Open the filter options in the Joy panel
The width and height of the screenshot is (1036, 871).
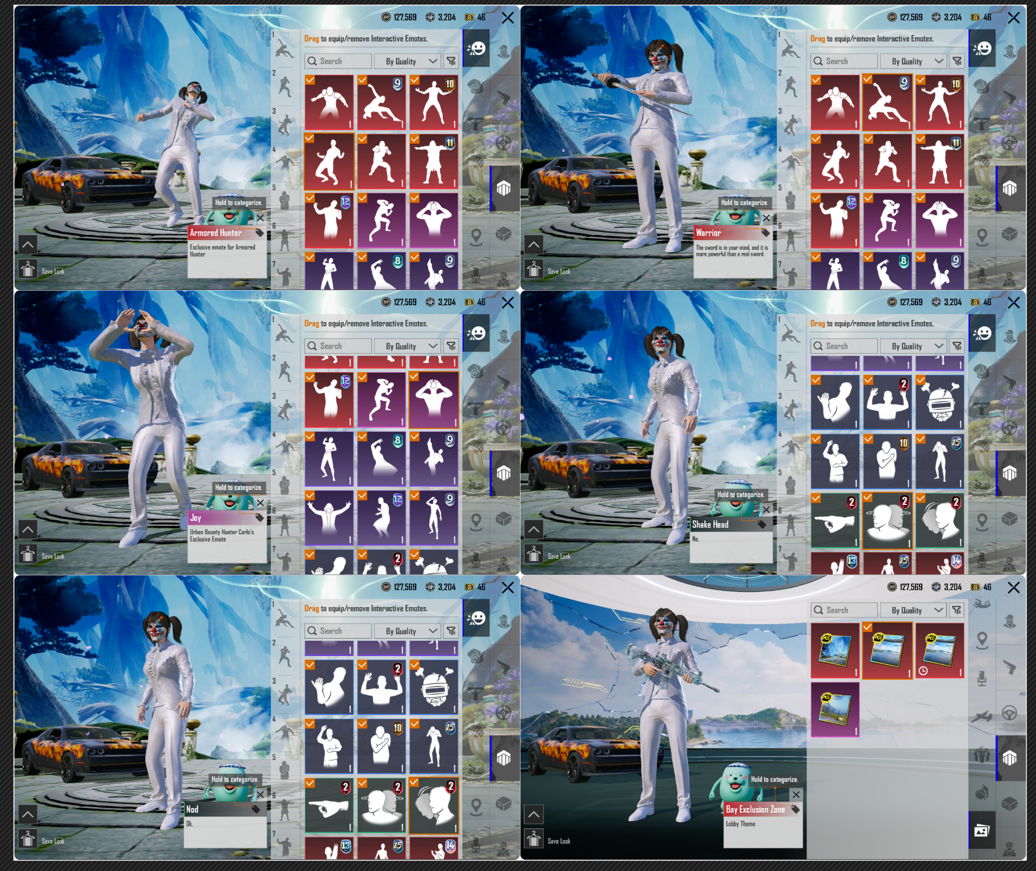click(451, 346)
